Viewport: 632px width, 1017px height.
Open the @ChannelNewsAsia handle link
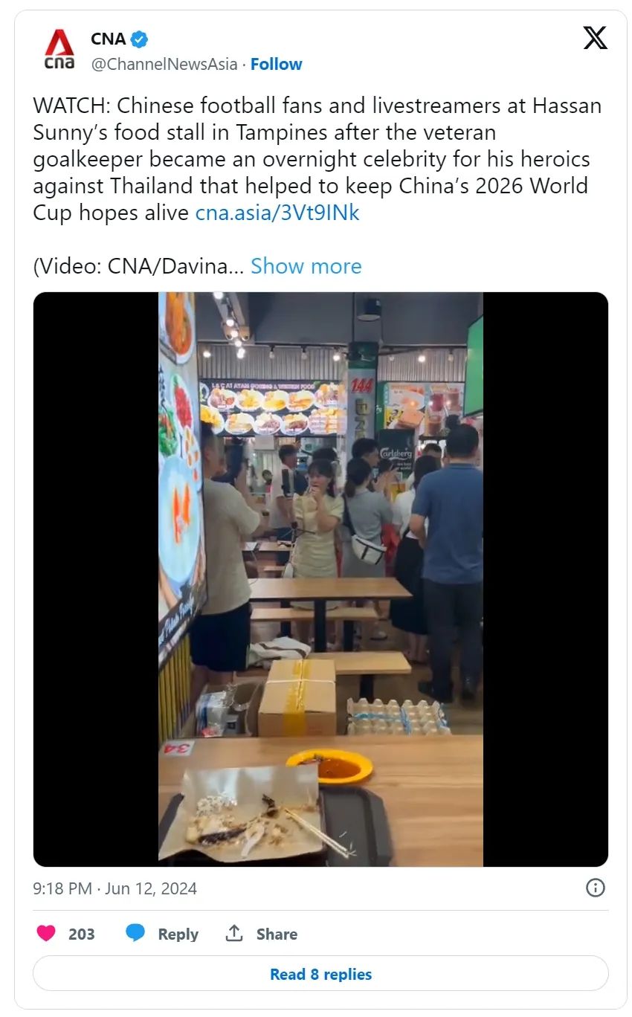coord(164,65)
